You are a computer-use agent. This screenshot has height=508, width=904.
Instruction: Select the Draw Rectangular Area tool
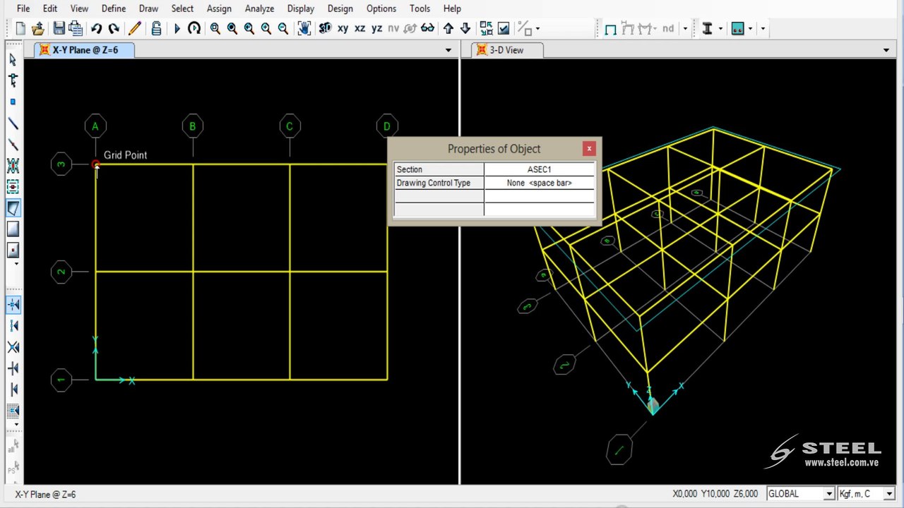pyautogui.click(x=13, y=229)
